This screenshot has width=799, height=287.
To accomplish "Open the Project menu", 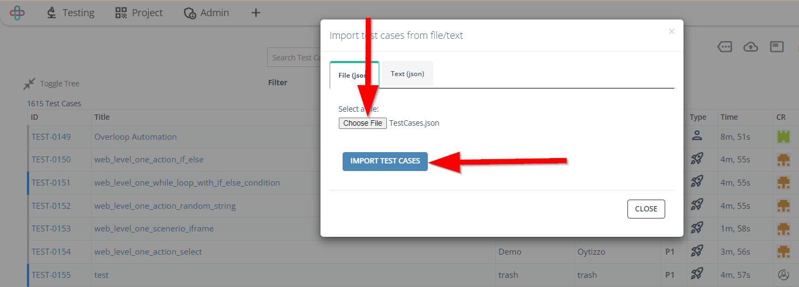I will [139, 12].
